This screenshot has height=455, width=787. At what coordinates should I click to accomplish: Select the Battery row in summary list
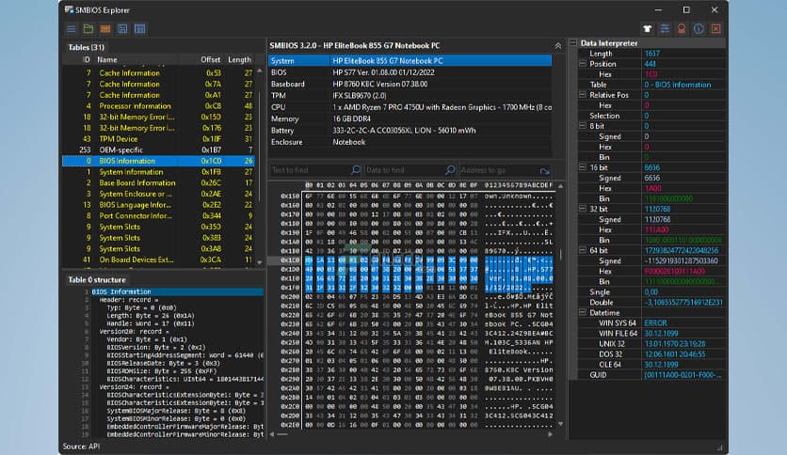(410, 131)
